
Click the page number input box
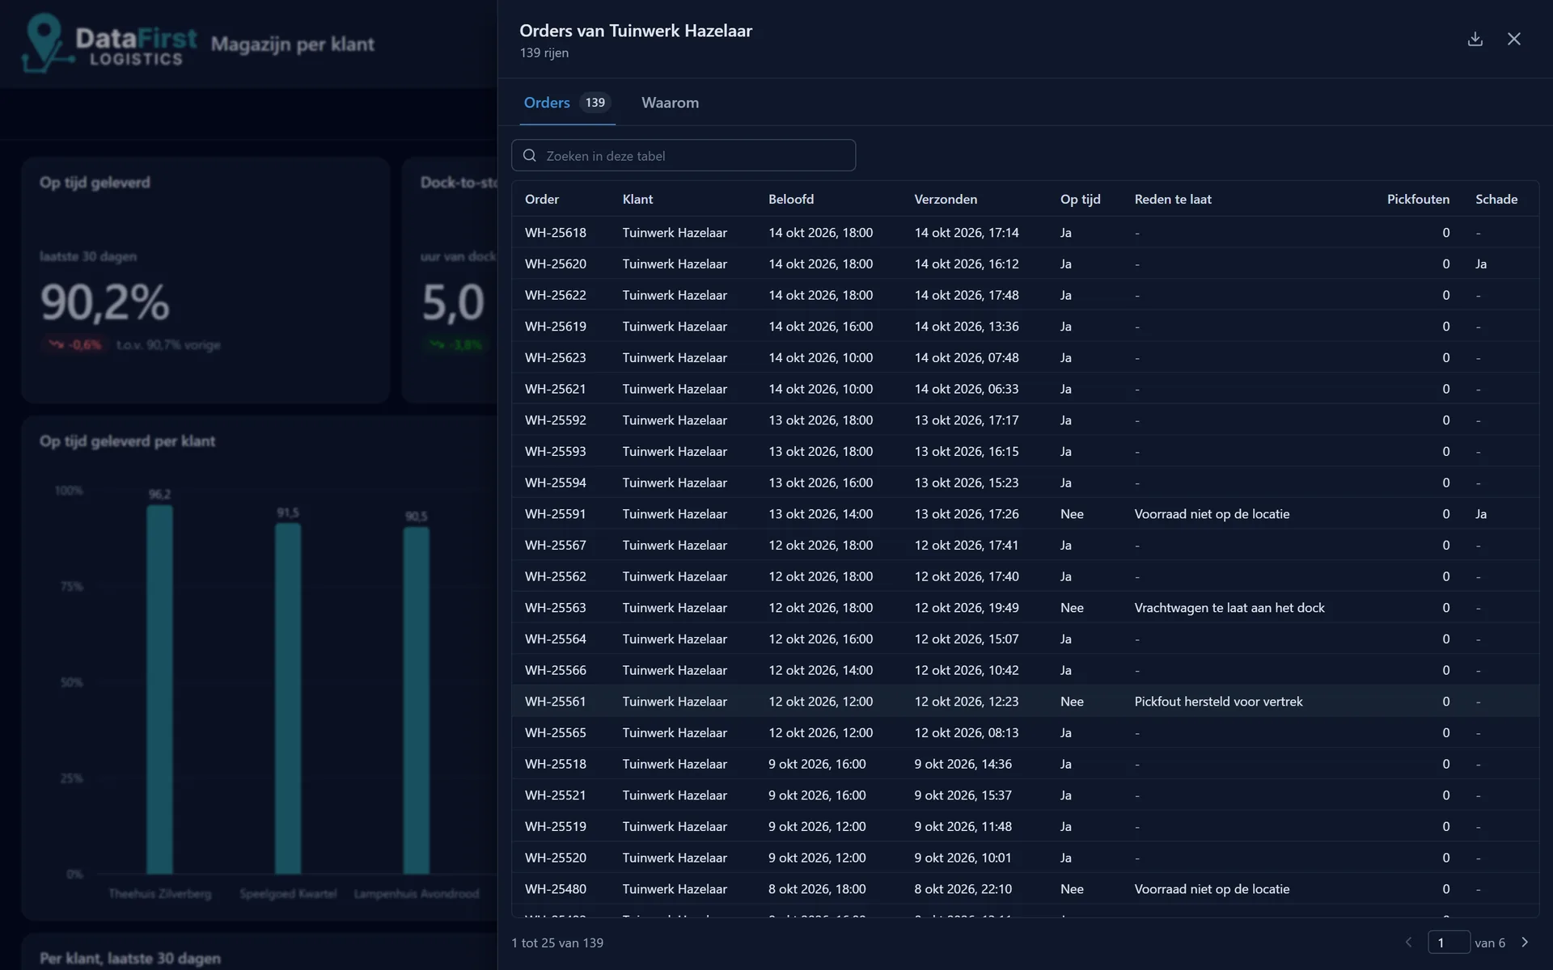pyautogui.click(x=1449, y=943)
